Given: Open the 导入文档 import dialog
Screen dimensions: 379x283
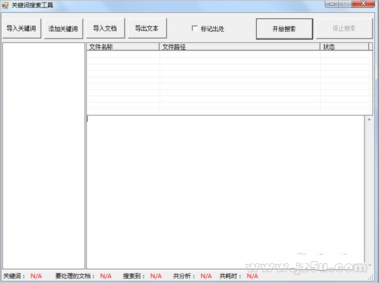Looking at the screenshot, I should point(105,29).
